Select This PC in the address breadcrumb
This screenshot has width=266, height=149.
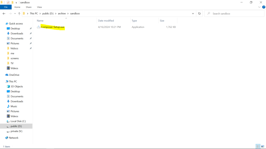[x=34, y=13]
